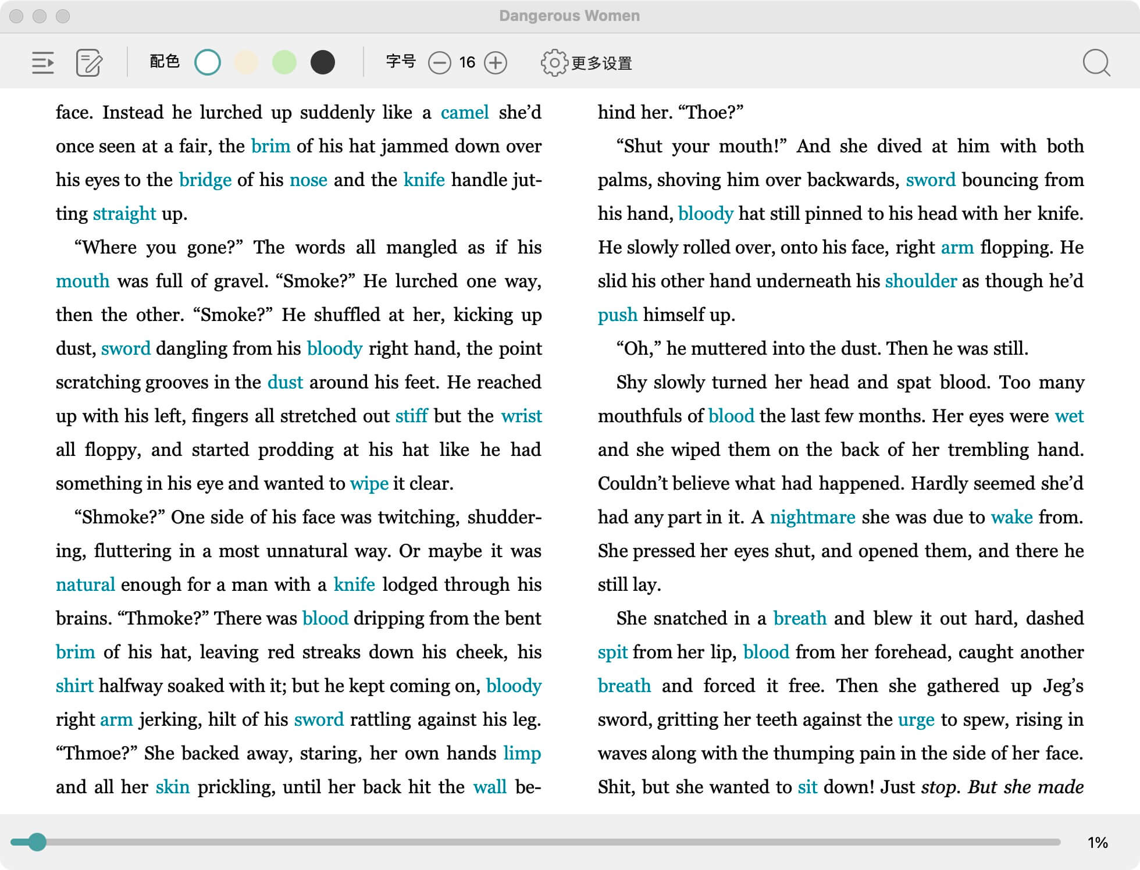Click the search magnifier icon
This screenshot has height=870, width=1140.
click(1096, 63)
